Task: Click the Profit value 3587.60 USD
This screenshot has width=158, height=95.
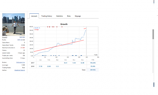Action: coord(21,40)
